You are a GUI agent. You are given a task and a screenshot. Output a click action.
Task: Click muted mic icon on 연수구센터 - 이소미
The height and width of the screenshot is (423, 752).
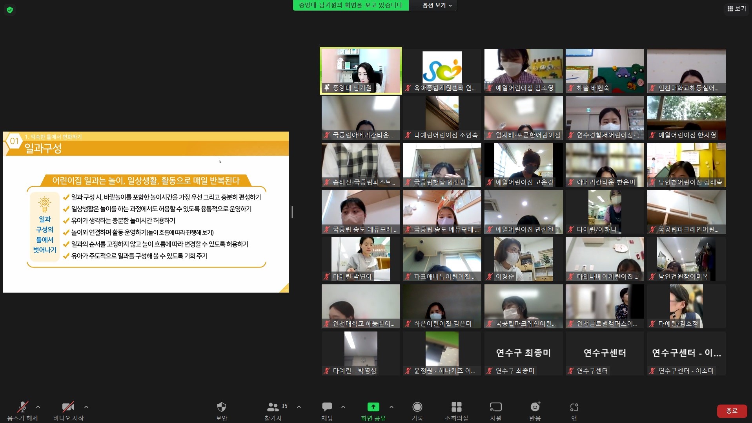coord(652,371)
